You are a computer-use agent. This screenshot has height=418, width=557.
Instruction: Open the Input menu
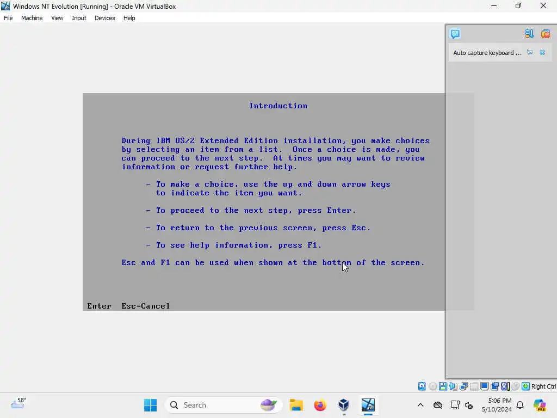coord(79,18)
